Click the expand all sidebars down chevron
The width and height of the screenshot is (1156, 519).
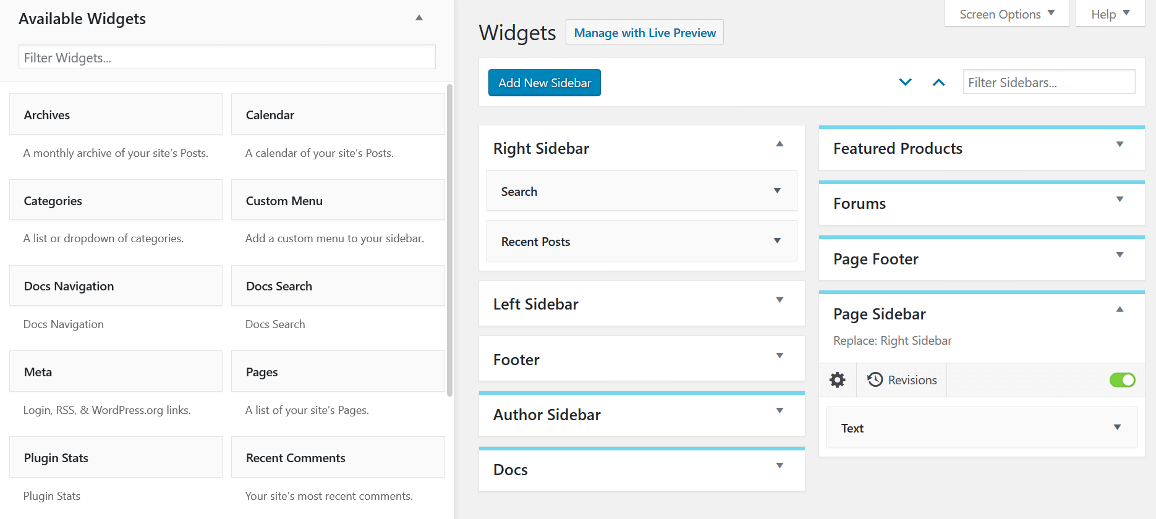pyautogui.click(x=905, y=82)
